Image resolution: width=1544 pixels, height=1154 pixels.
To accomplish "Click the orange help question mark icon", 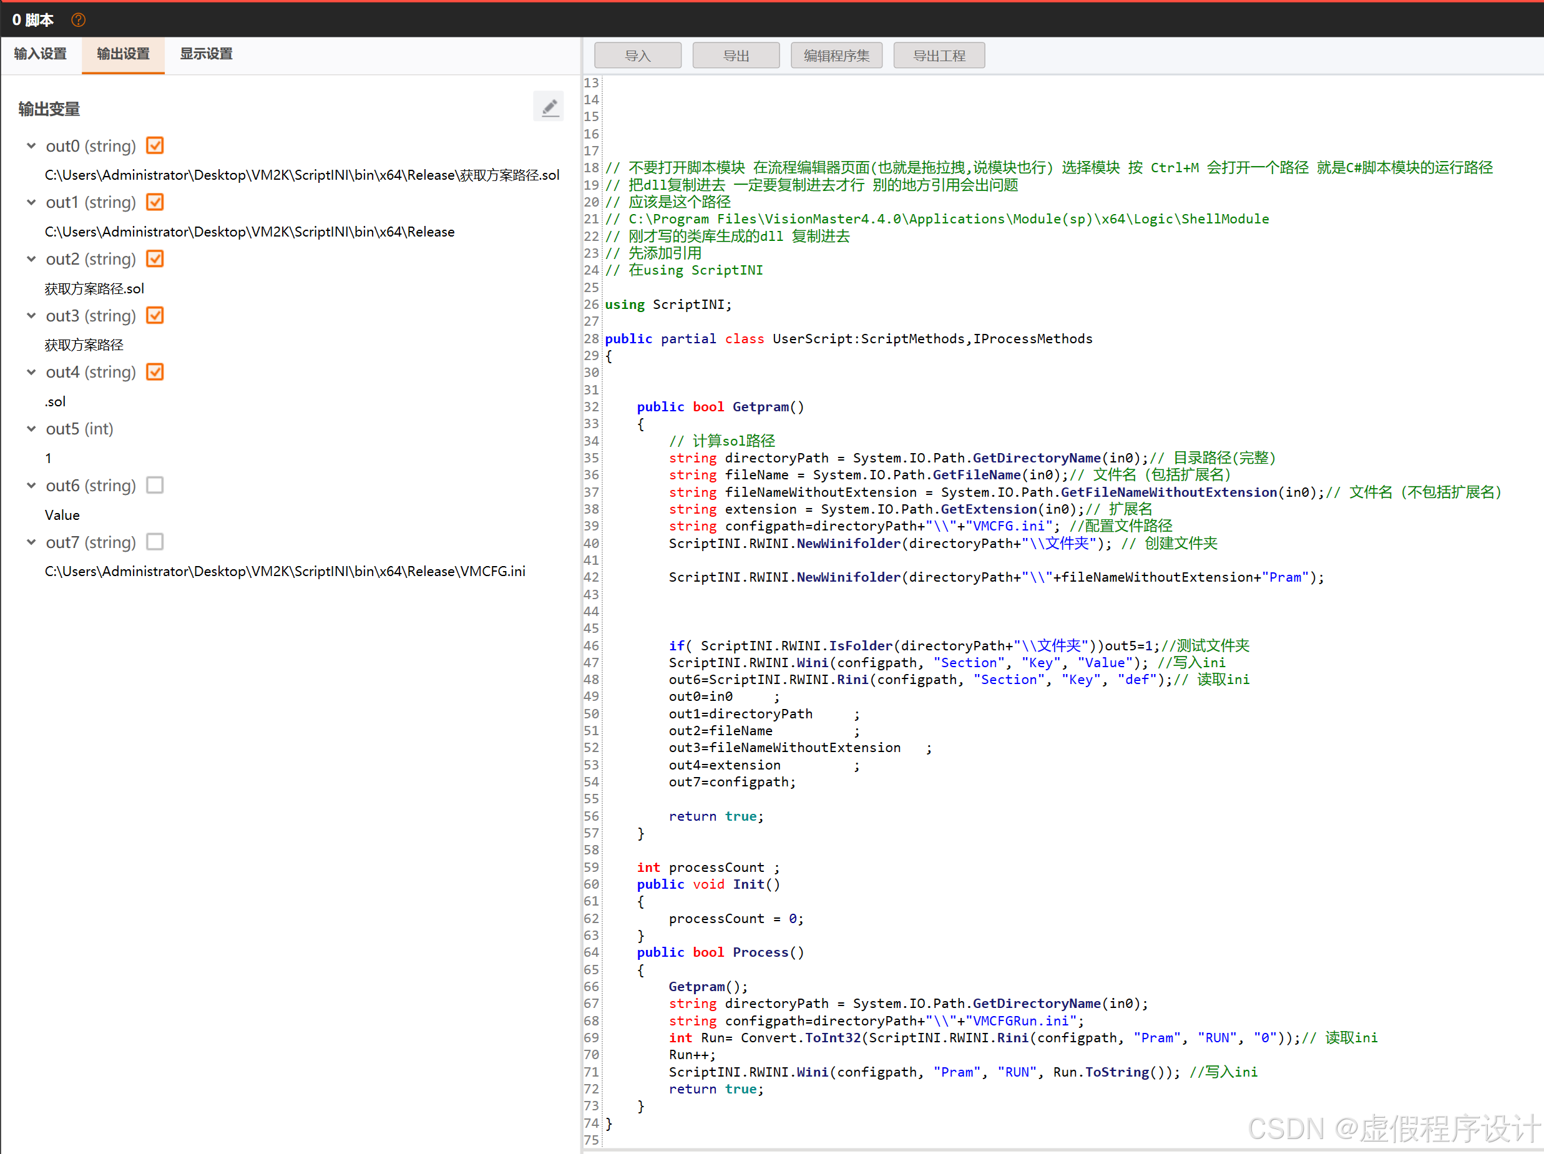I will point(78,20).
